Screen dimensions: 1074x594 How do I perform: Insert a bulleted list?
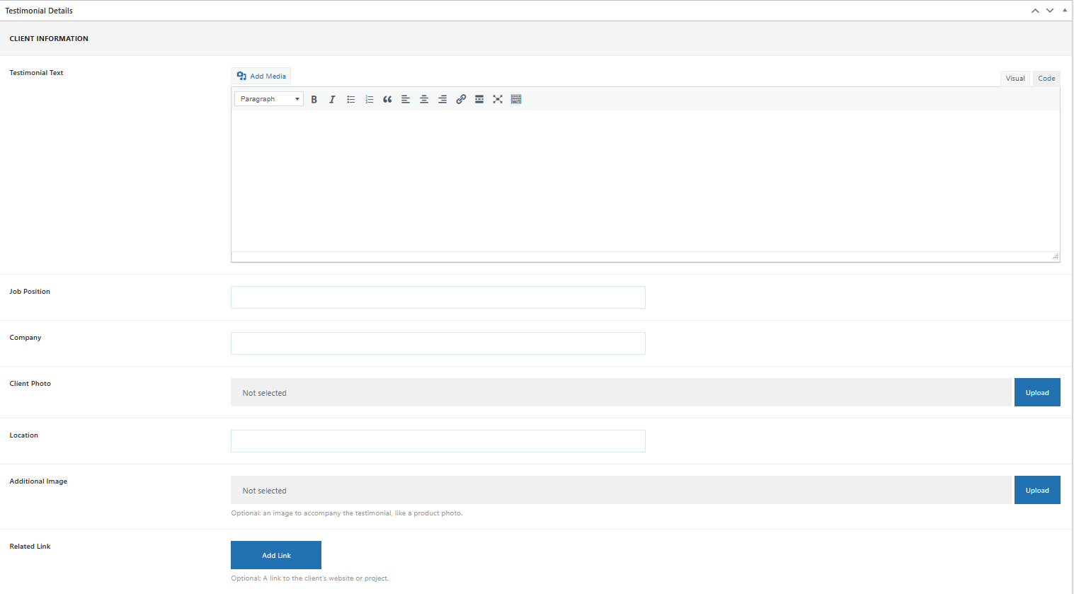350,100
